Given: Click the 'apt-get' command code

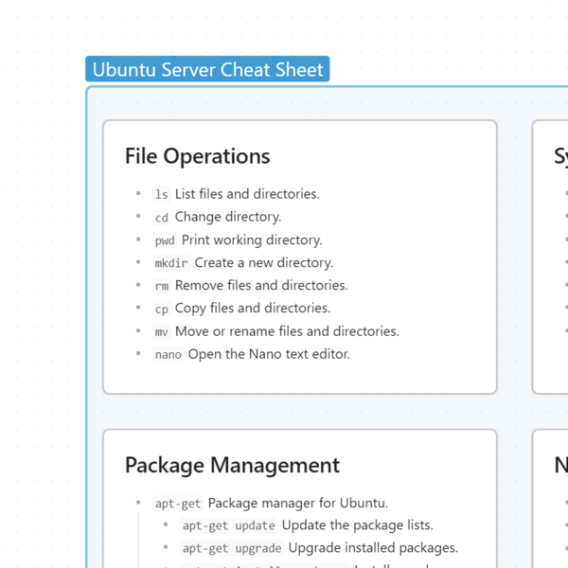Looking at the screenshot, I should coord(178,504).
